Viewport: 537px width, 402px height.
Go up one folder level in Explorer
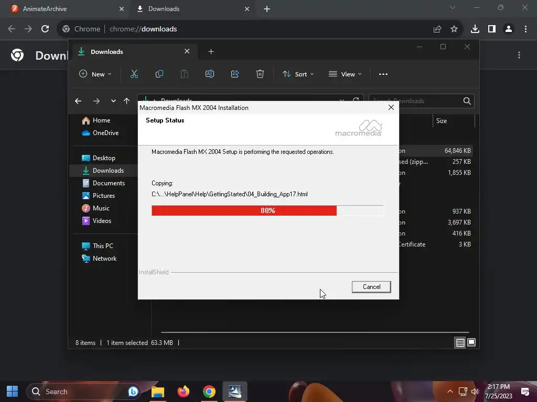(127, 101)
